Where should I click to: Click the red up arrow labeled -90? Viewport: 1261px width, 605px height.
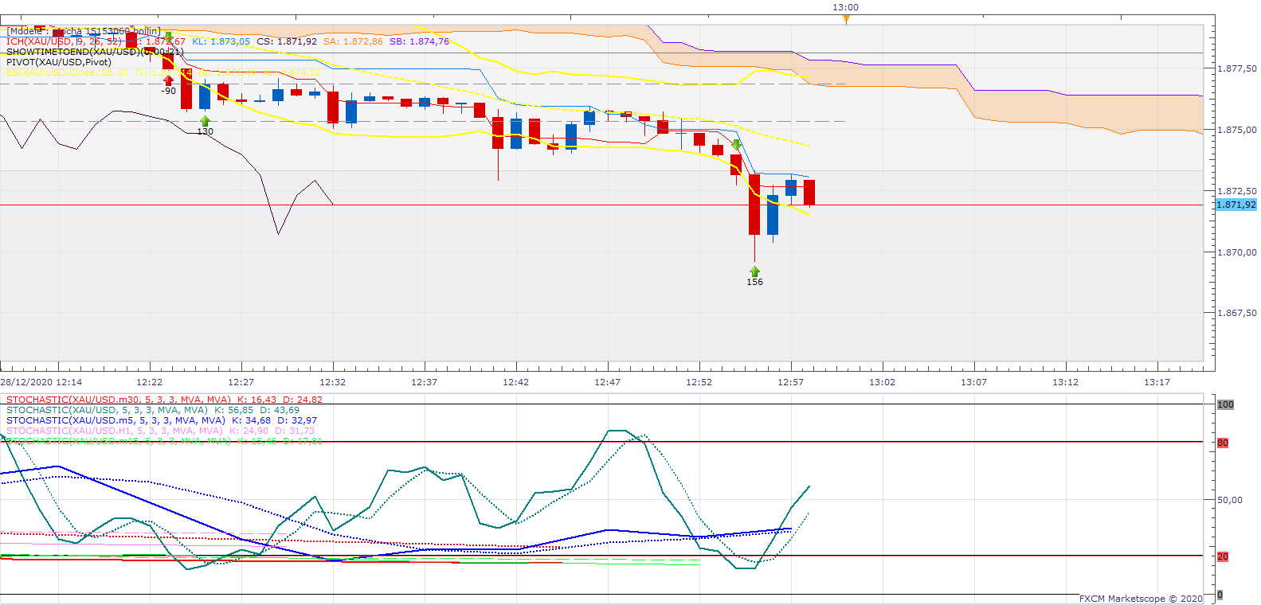pos(168,80)
